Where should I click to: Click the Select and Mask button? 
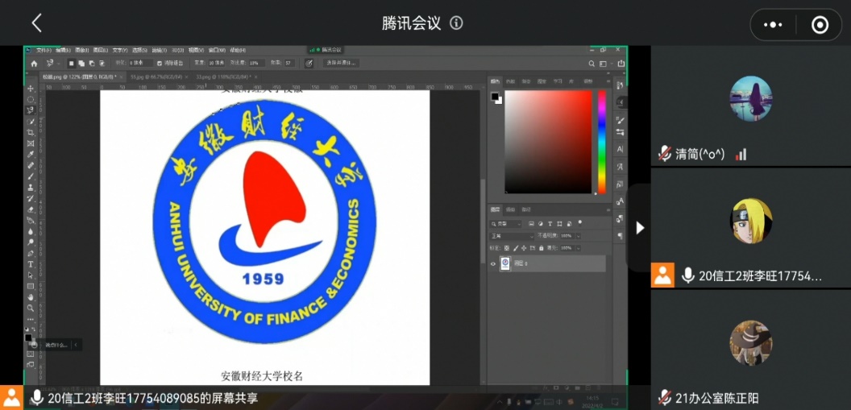click(x=342, y=64)
